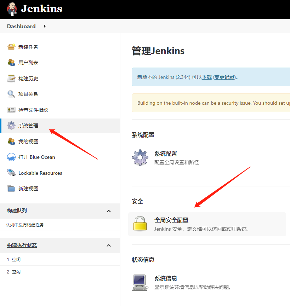Click the Blue Ocean circle icon

click(x=11, y=157)
